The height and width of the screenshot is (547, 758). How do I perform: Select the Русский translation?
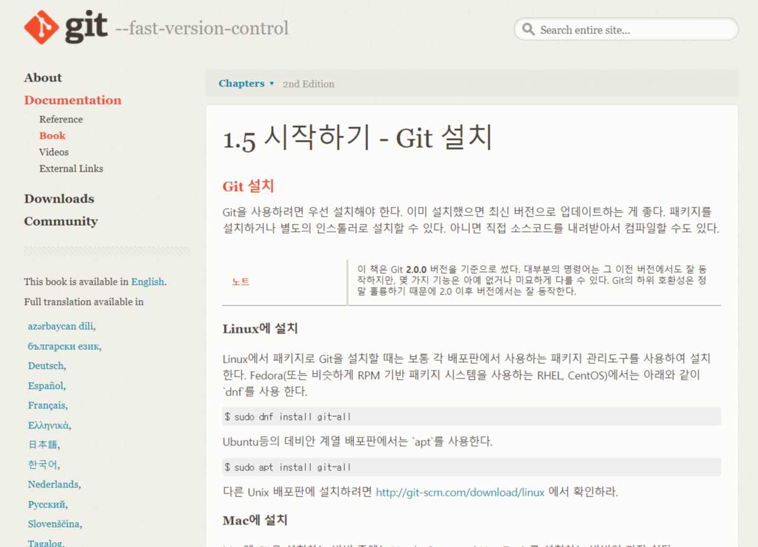[46, 504]
